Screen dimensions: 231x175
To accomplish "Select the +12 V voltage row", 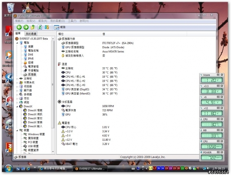I will tap(86, 140).
